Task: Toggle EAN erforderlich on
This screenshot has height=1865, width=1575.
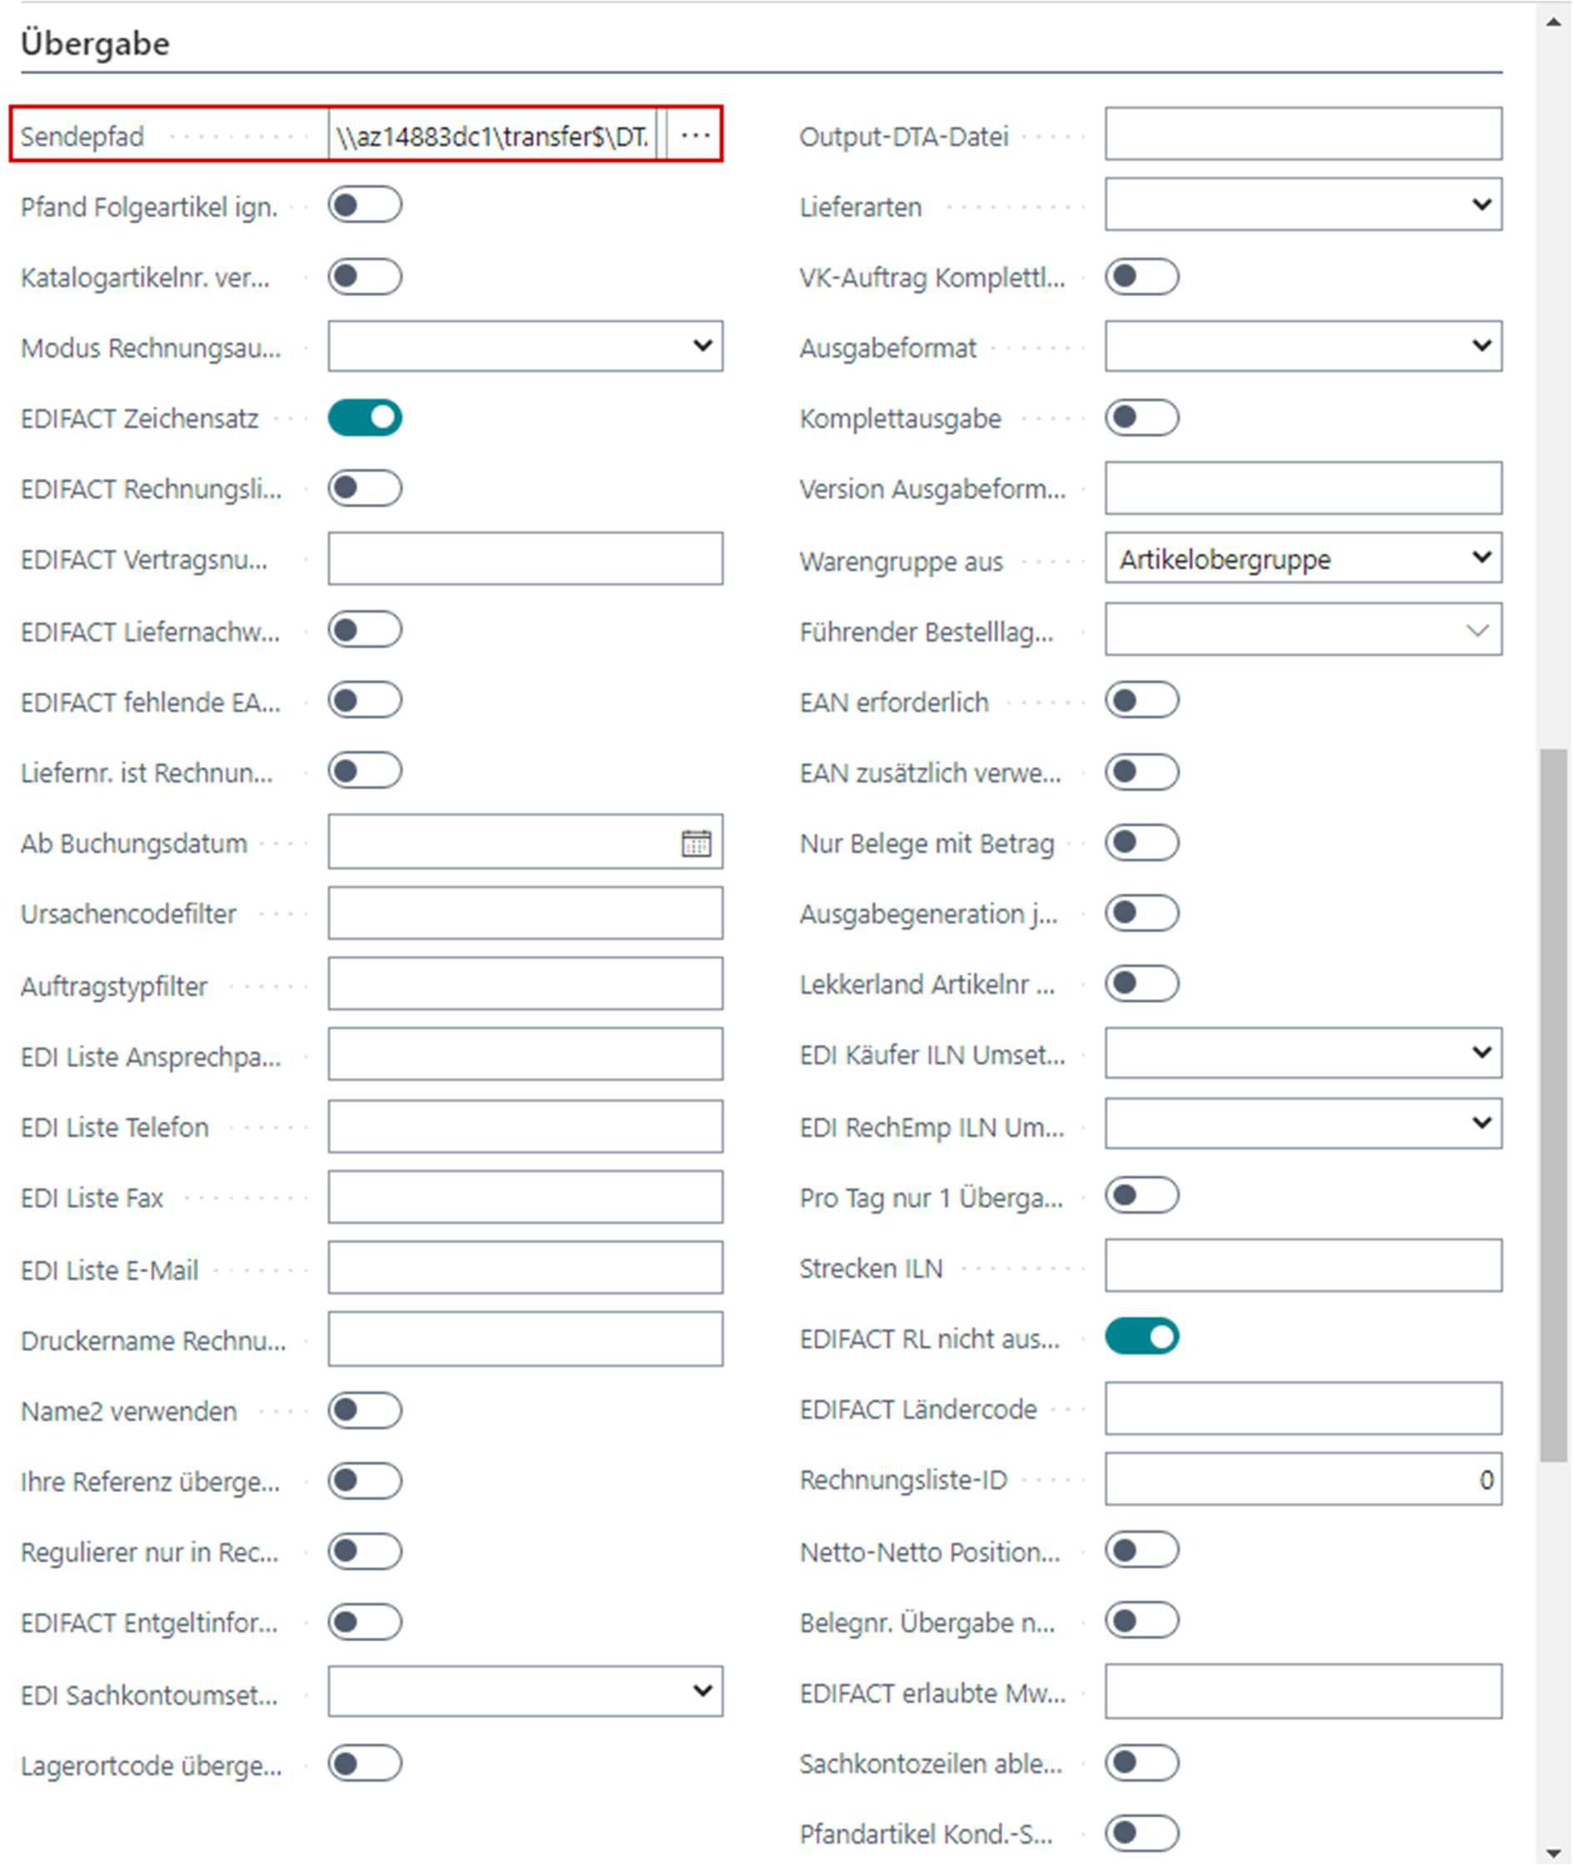Action: point(1141,701)
